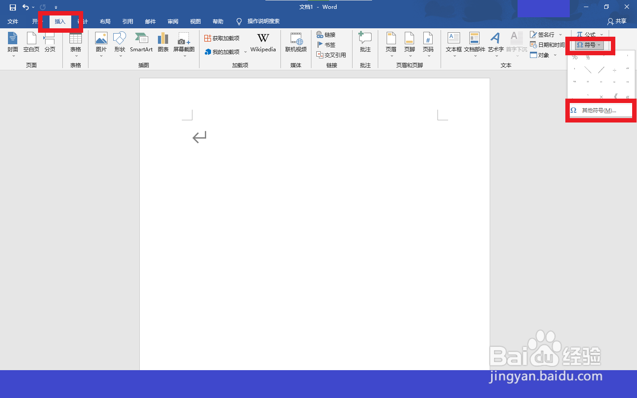Toggle the Symbol (符号) dropdown button

[x=589, y=45]
